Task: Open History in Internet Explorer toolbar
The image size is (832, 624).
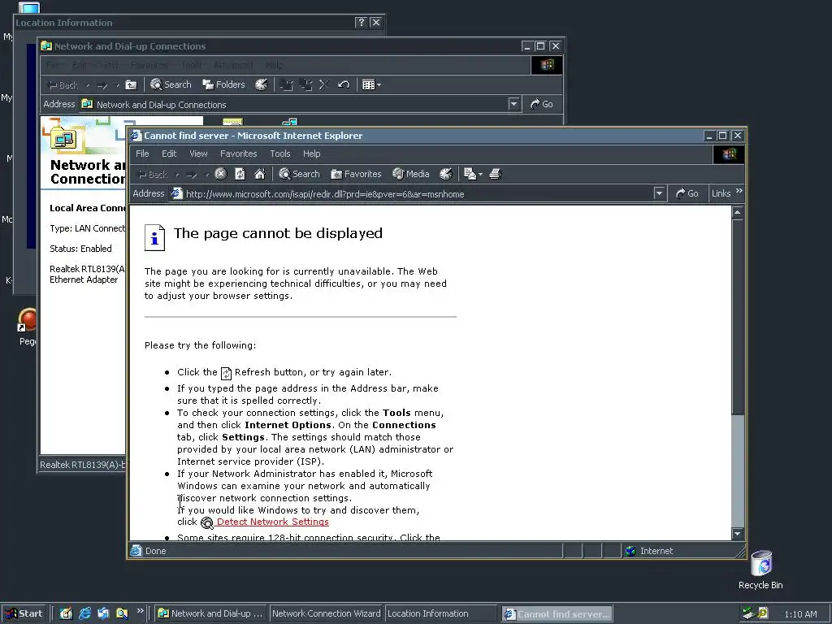Action: [446, 174]
